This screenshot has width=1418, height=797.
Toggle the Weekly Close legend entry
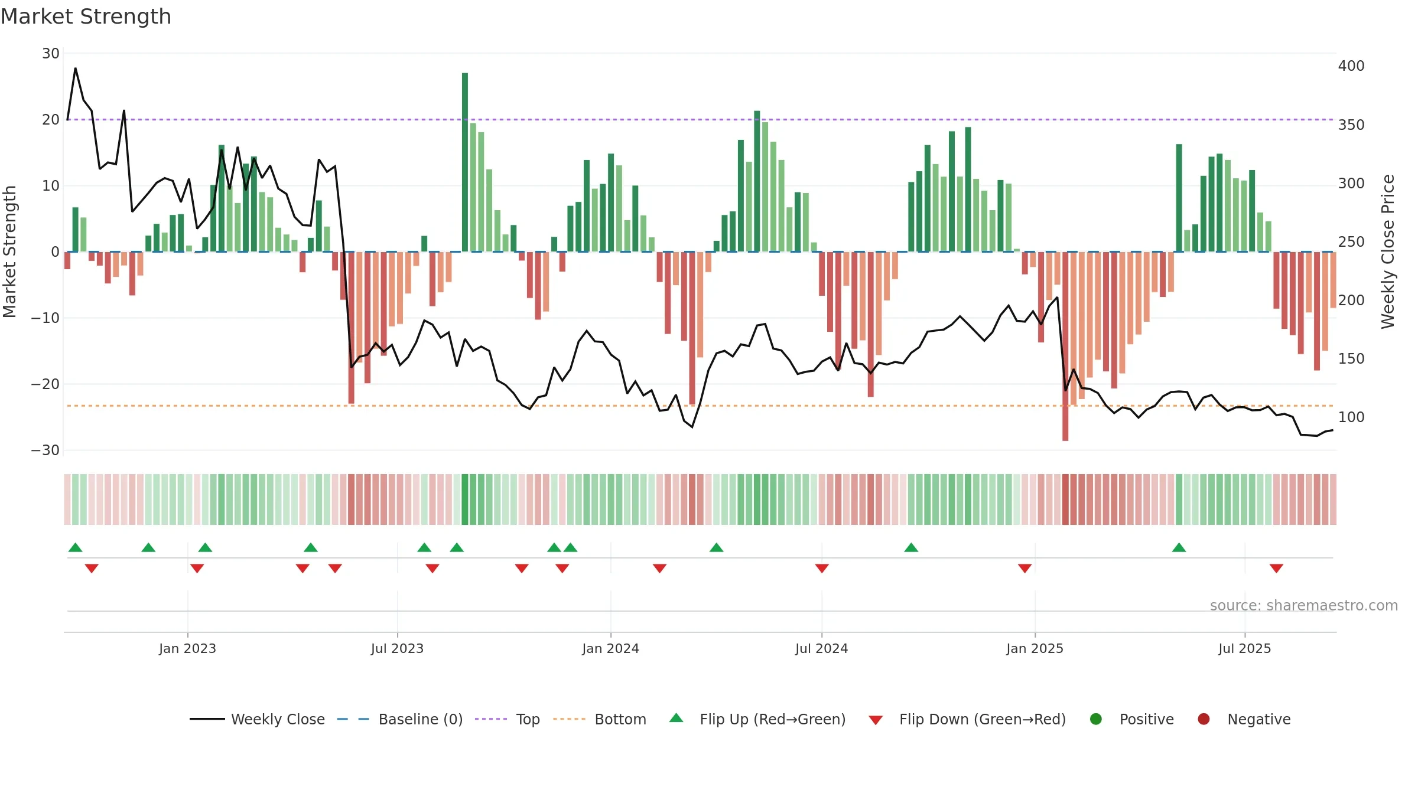[258, 719]
